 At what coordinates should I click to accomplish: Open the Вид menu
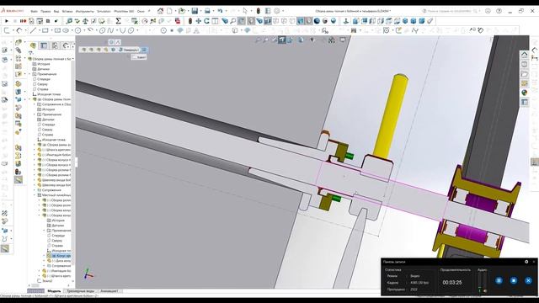[x=56, y=11]
